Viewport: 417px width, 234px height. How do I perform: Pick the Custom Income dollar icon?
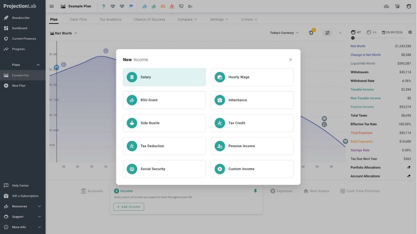220,169
